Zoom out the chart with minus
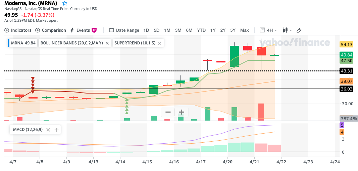The width and height of the screenshot is (358, 171). (168, 112)
